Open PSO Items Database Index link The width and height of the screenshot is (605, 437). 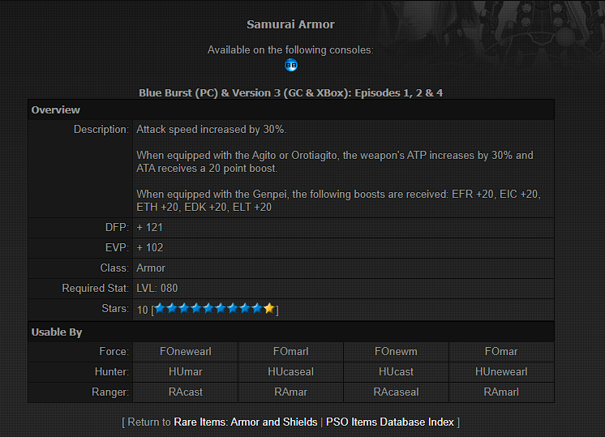[390, 422]
